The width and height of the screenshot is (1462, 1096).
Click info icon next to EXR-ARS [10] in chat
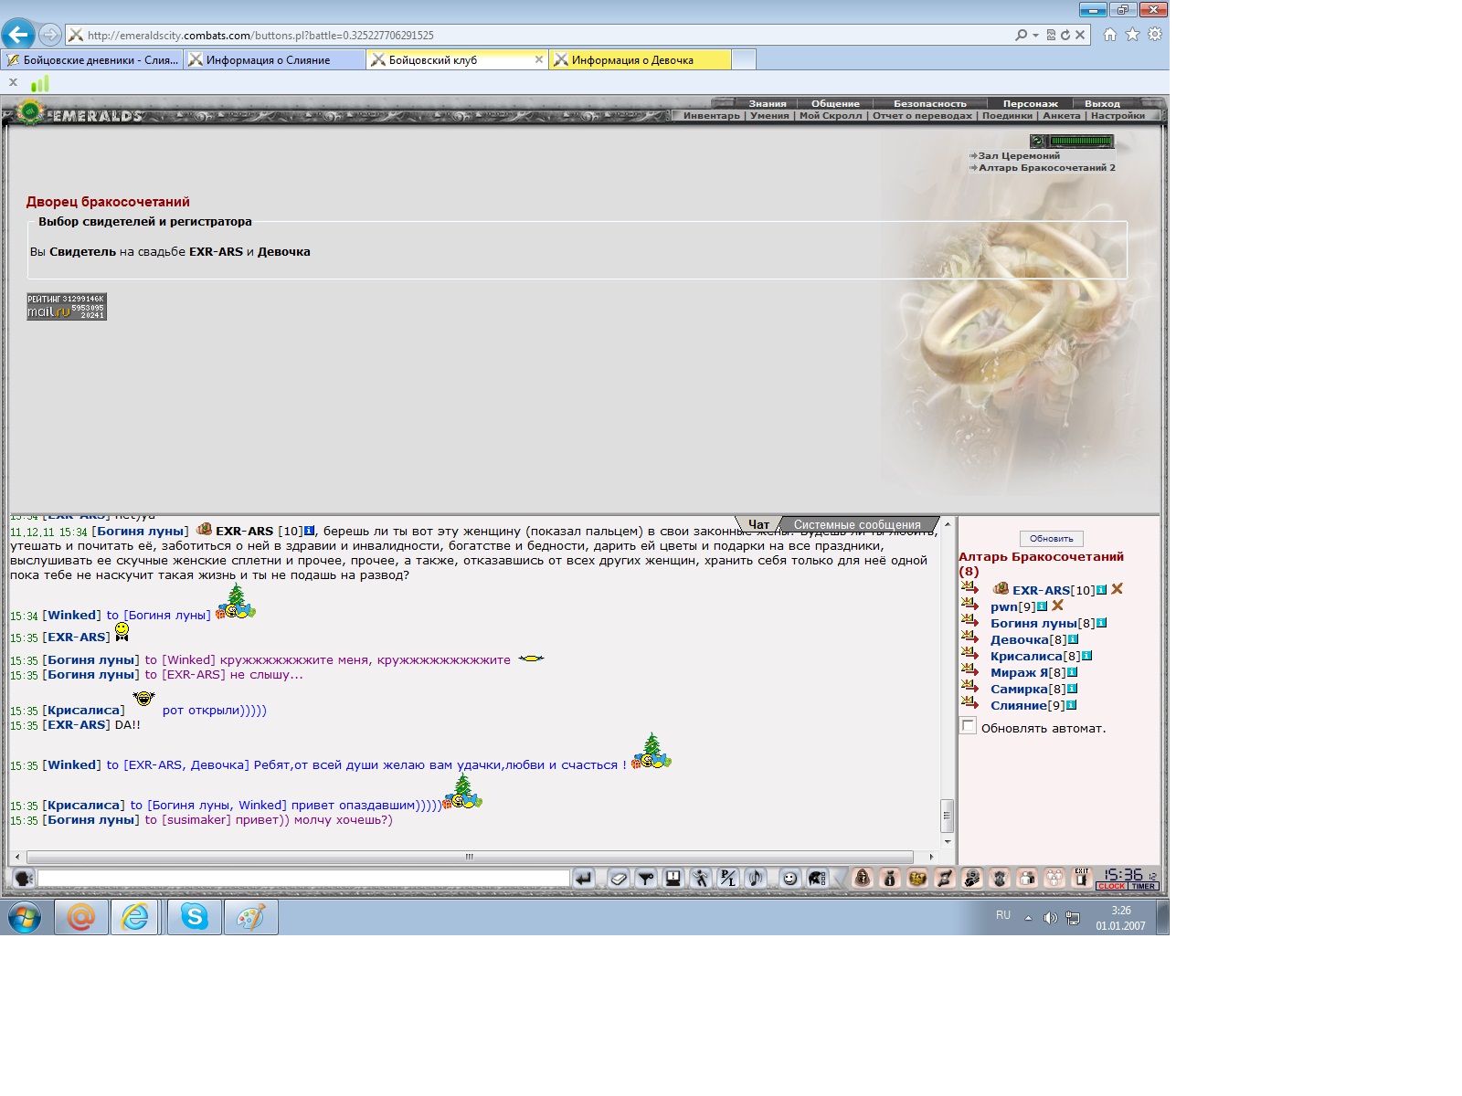click(310, 531)
